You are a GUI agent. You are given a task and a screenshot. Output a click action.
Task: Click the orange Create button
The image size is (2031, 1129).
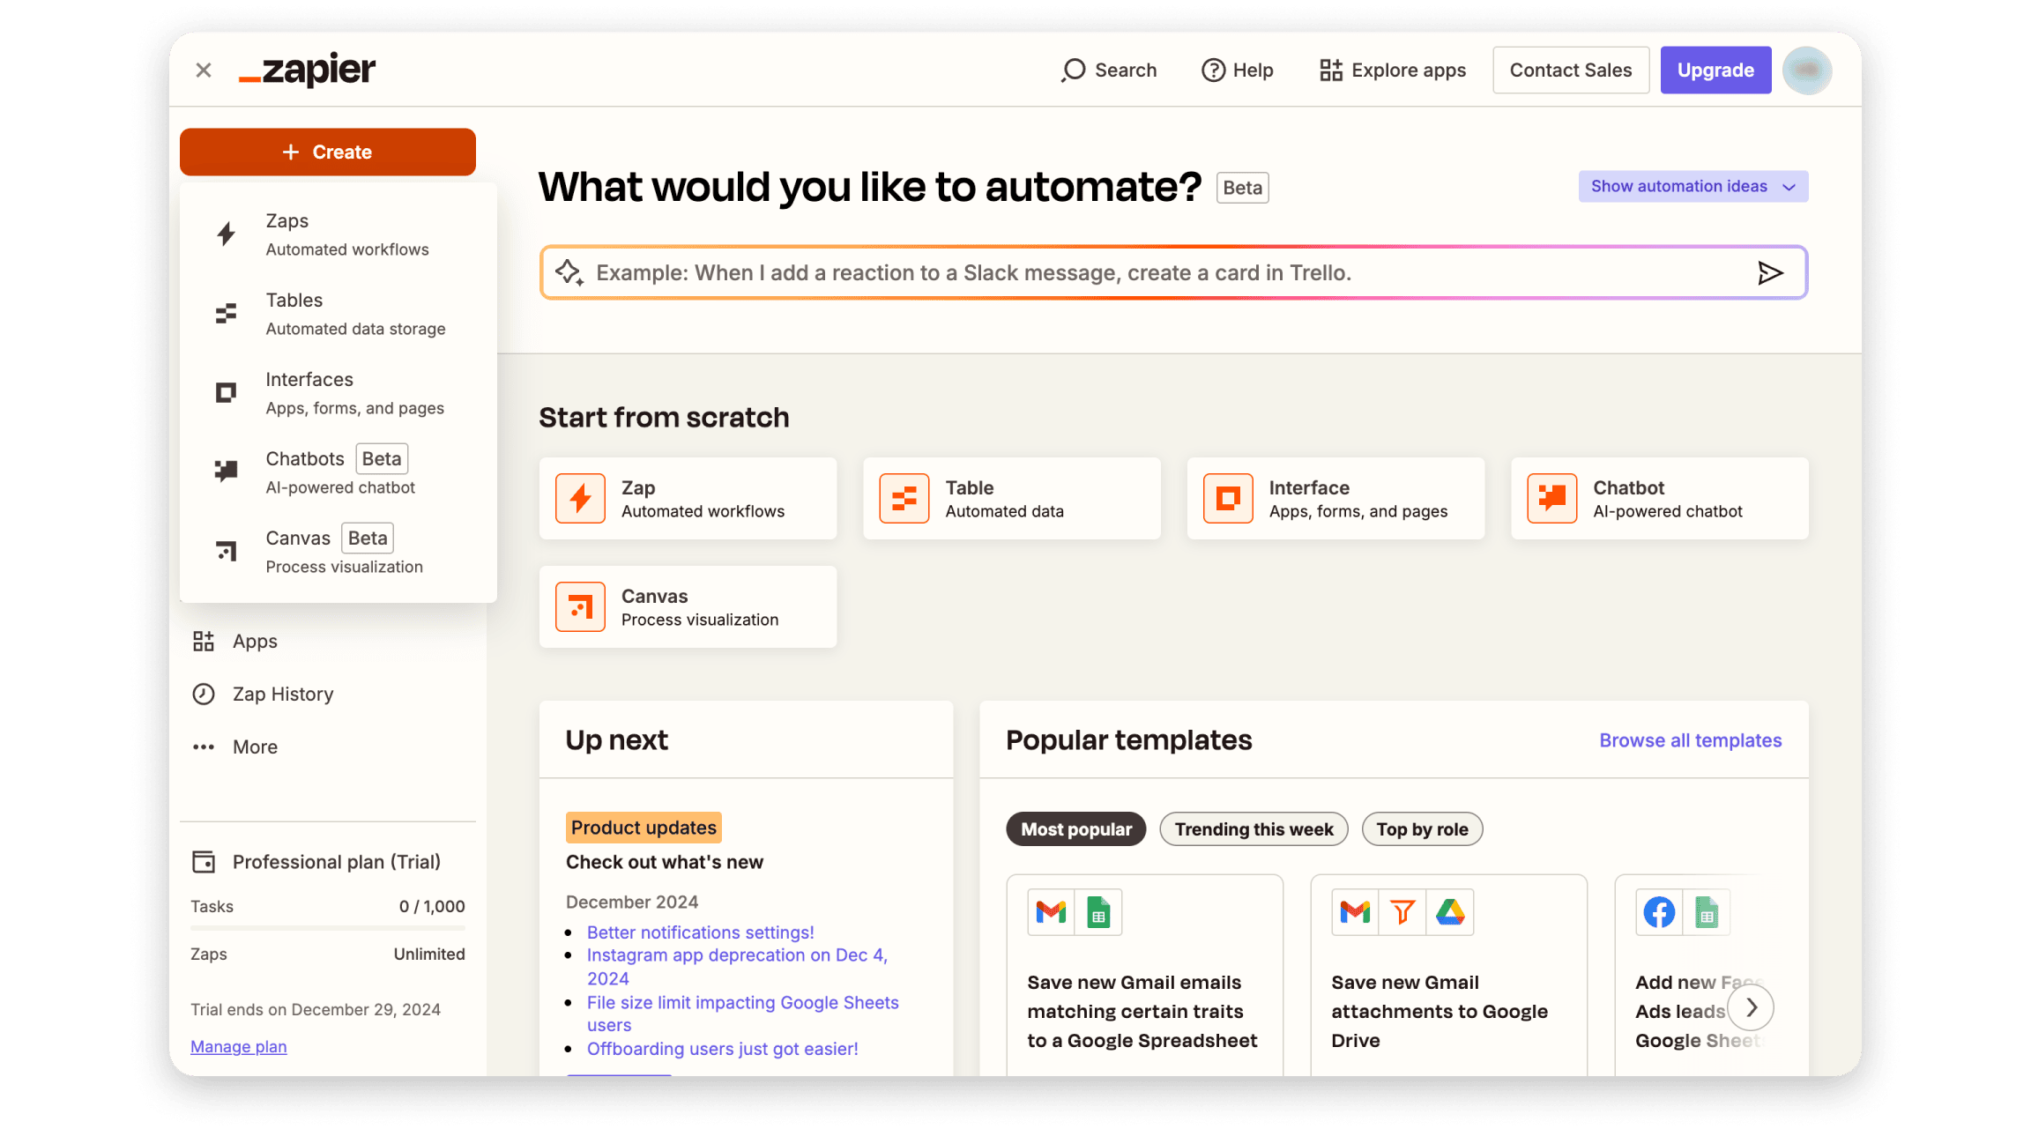point(328,152)
